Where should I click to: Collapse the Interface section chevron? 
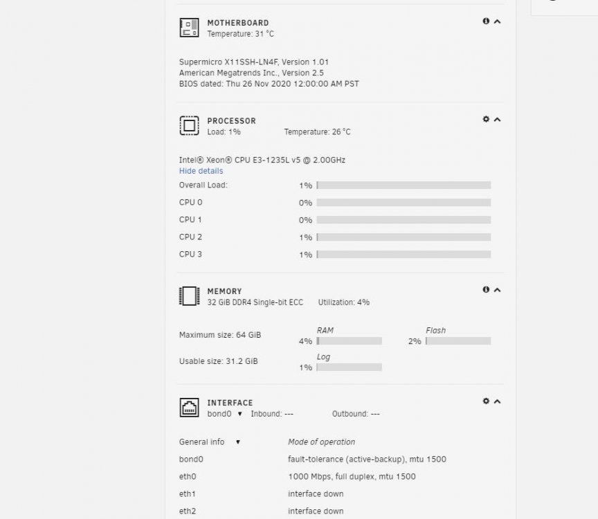click(498, 401)
